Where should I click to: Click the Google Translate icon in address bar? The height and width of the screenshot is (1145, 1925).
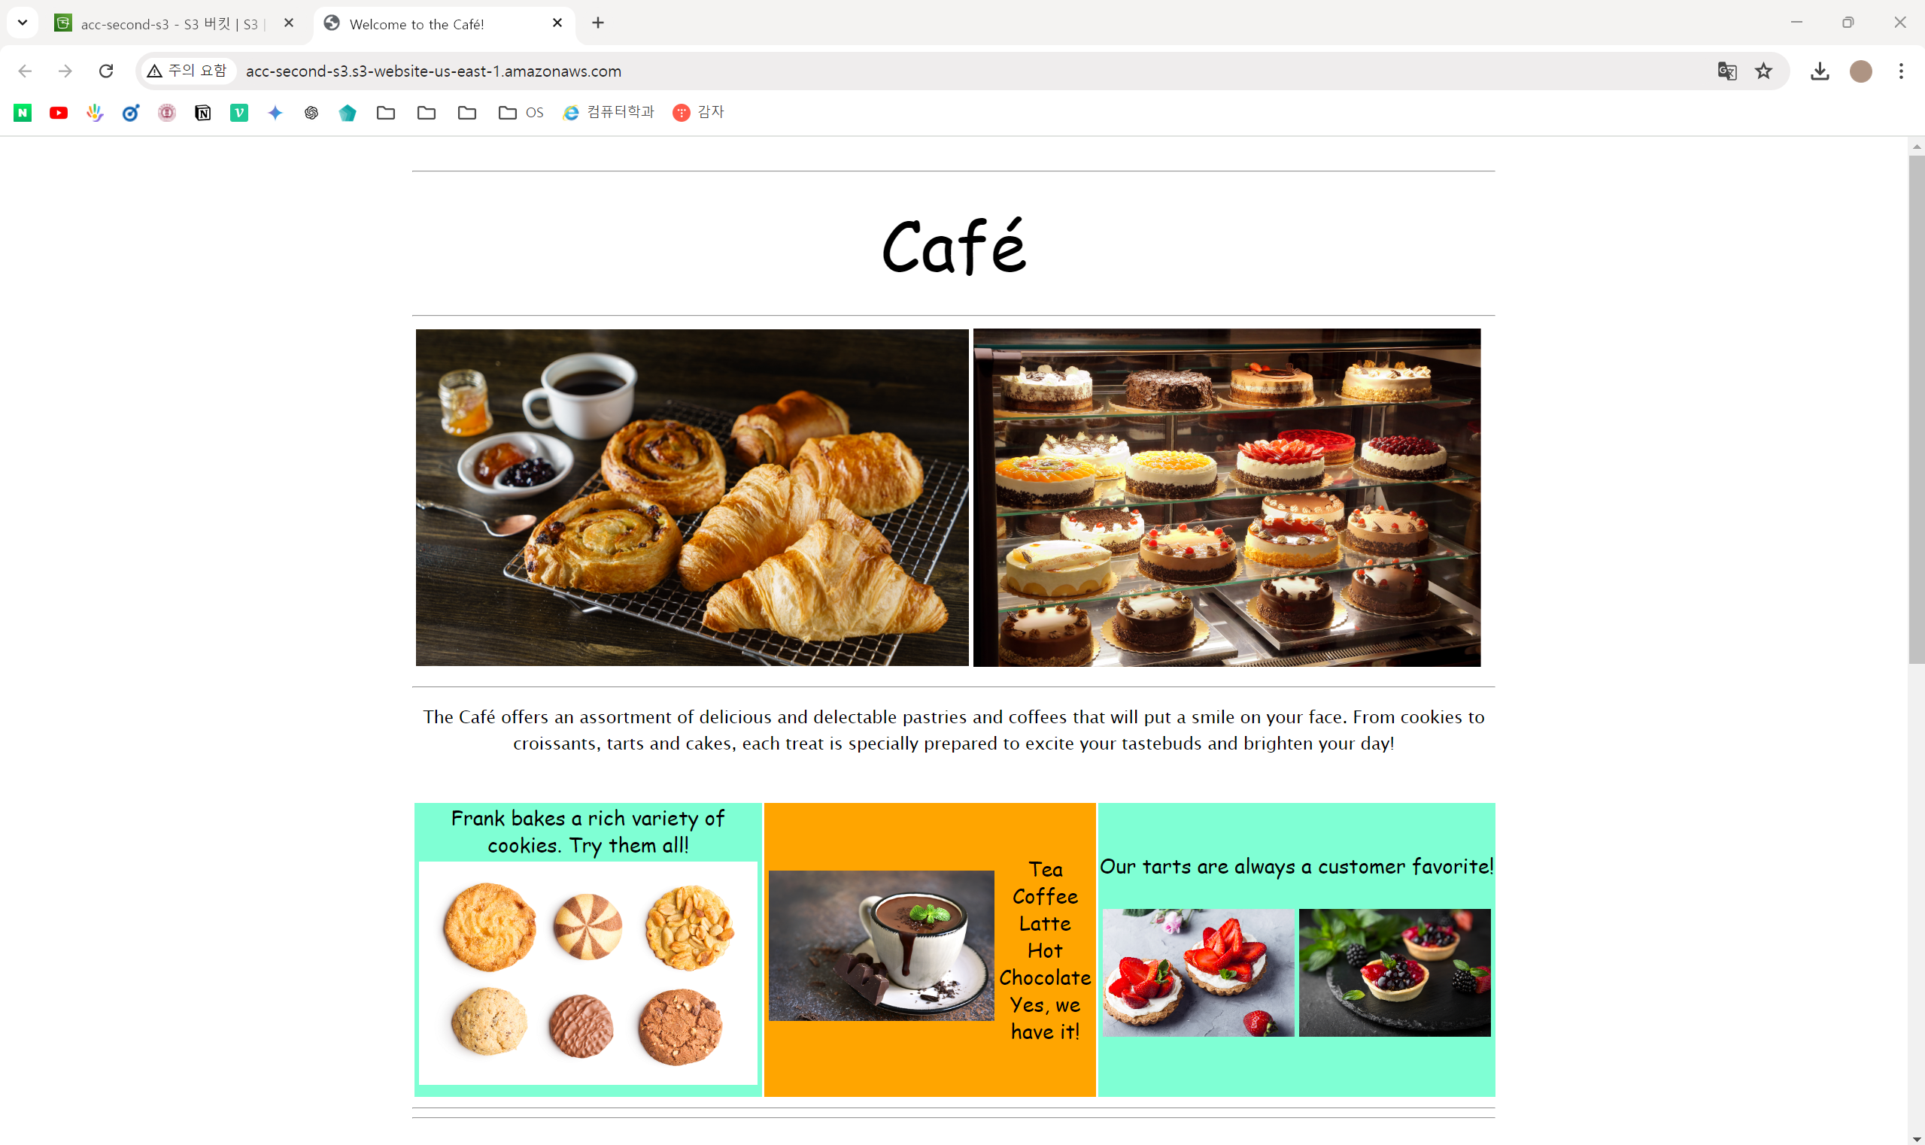[x=1726, y=71]
